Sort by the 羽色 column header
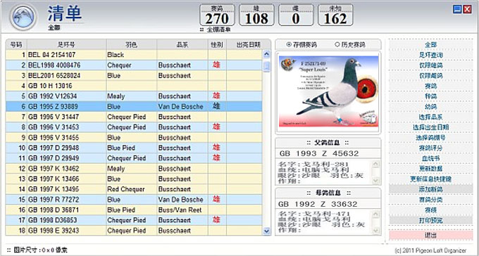Viewport: 479px width, 256px height. pos(131,44)
